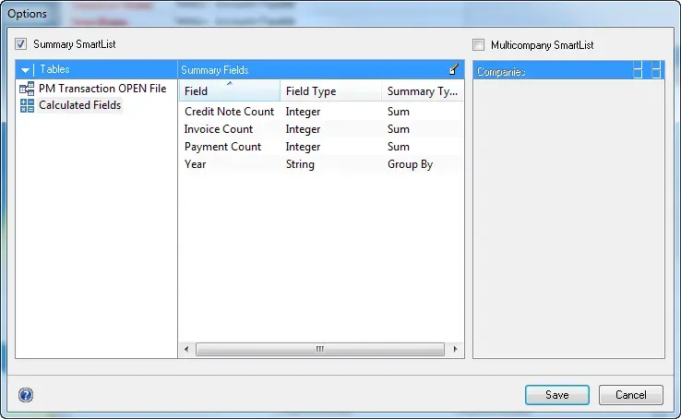Select the Year group-by field row
This screenshot has width=681, height=419.
point(196,164)
